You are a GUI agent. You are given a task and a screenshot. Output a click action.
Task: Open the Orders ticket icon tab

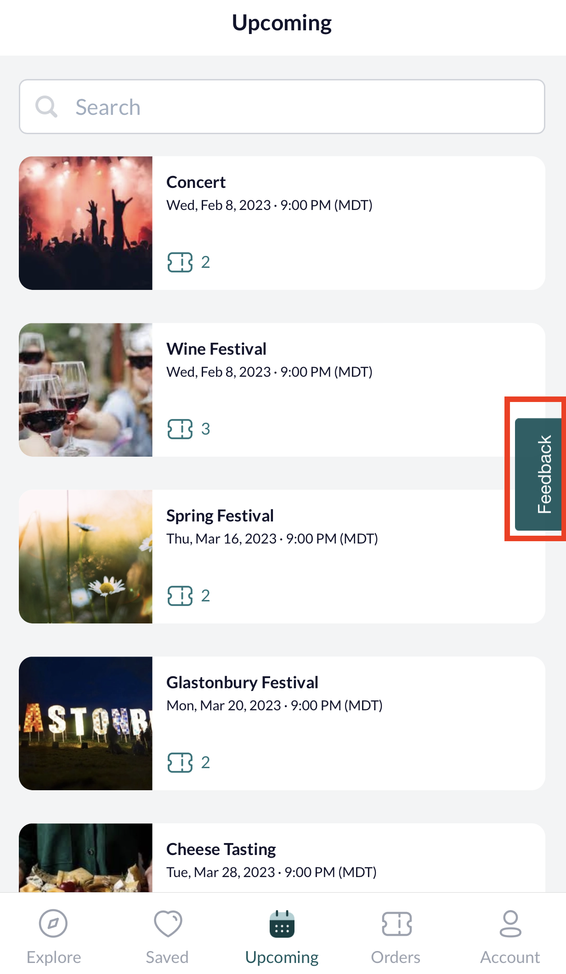click(396, 923)
